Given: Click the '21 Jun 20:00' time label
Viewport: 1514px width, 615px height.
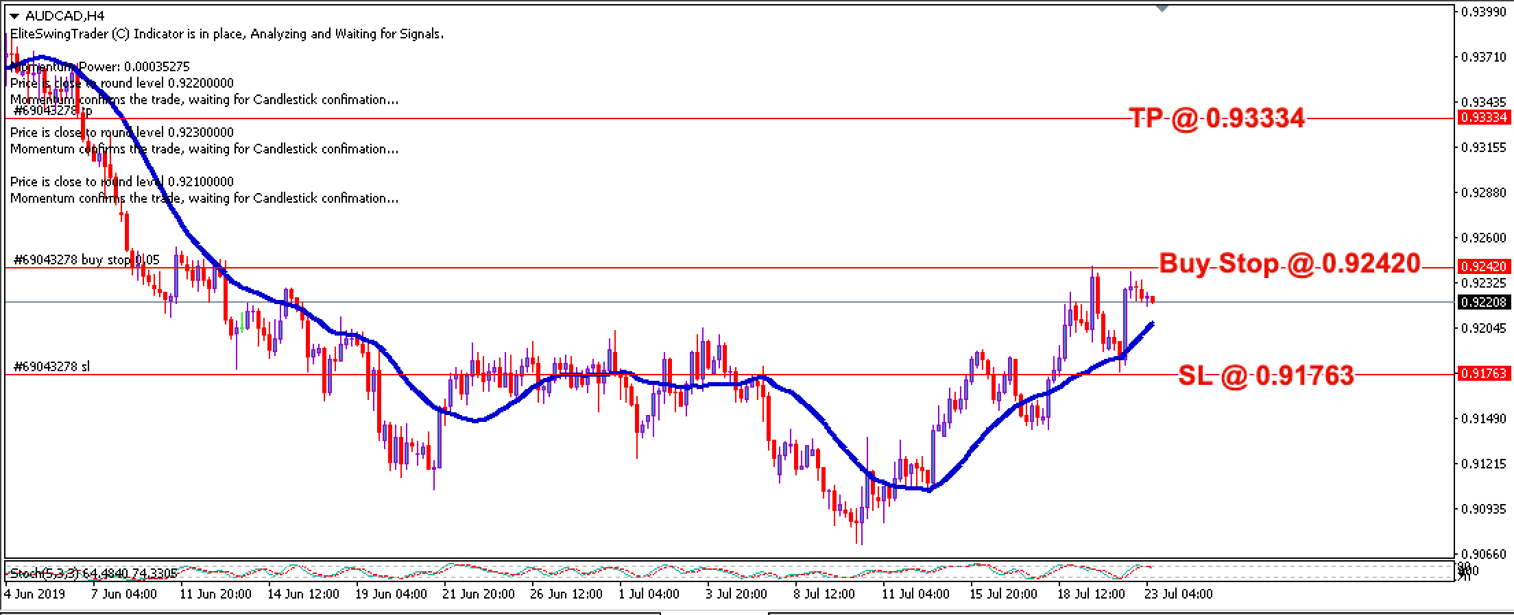Looking at the screenshot, I should [479, 594].
